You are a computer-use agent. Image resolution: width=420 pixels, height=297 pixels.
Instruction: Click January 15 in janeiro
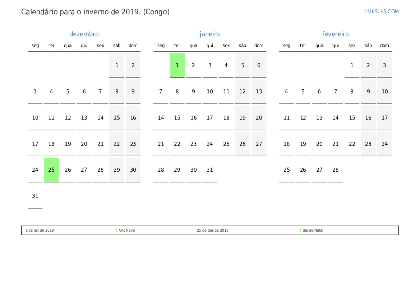[x=177, y=118]
